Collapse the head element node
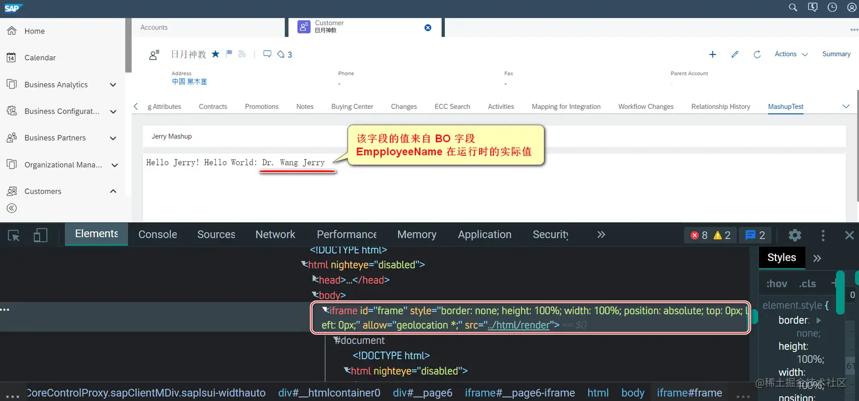The height and width of the screenshot is (401, 859). (x=316, y=280)
